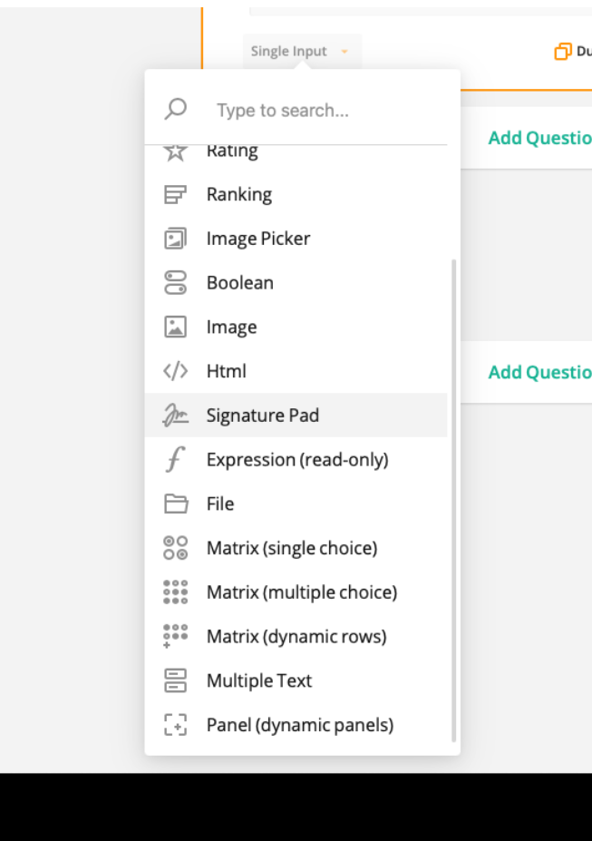
Task: Click the Duplicate icon at top right
Action: pos(562,52)
